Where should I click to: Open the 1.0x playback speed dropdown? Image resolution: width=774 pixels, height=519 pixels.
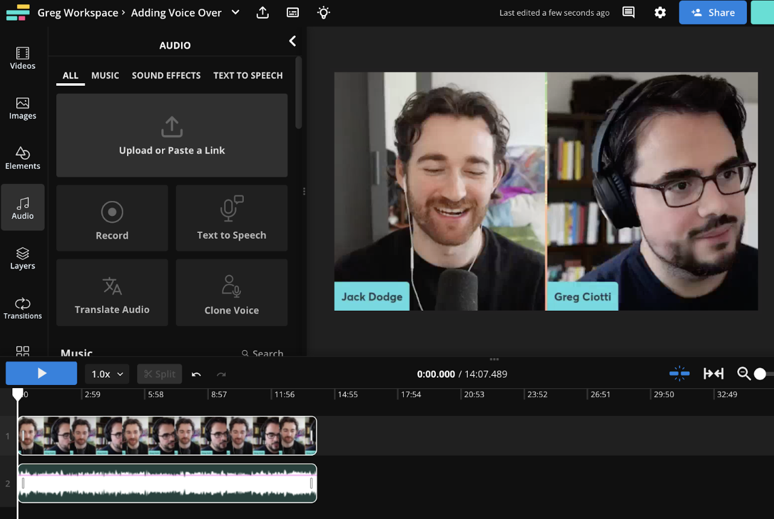tap(107, 374)
